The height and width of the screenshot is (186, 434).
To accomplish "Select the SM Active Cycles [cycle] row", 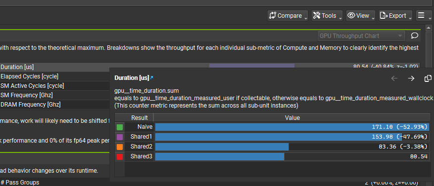I will pos(55,86).
